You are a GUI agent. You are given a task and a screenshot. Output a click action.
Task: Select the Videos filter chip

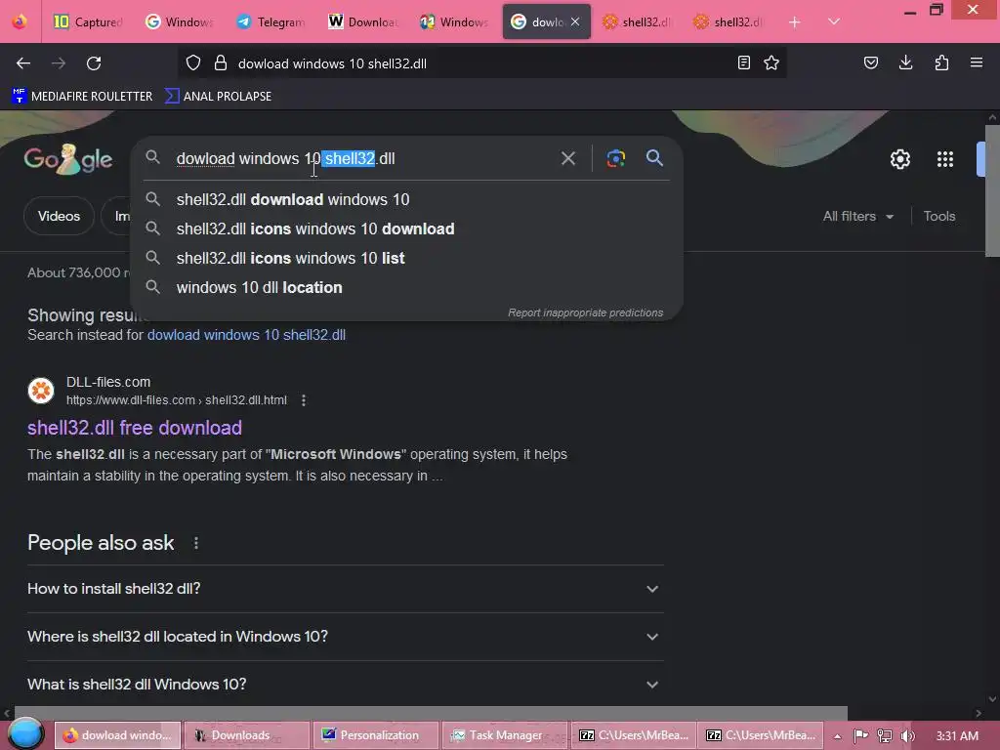coord(59,216)
